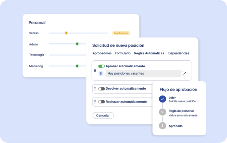Disable the Aprobar automáticamente toggle
The width and height of the screenshot is (227, 143).
[x=101, y=66]
